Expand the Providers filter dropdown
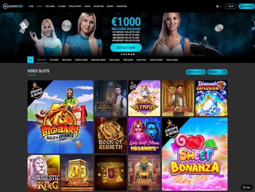Screen dimensions: 255x192 click(x=217, y=72)
